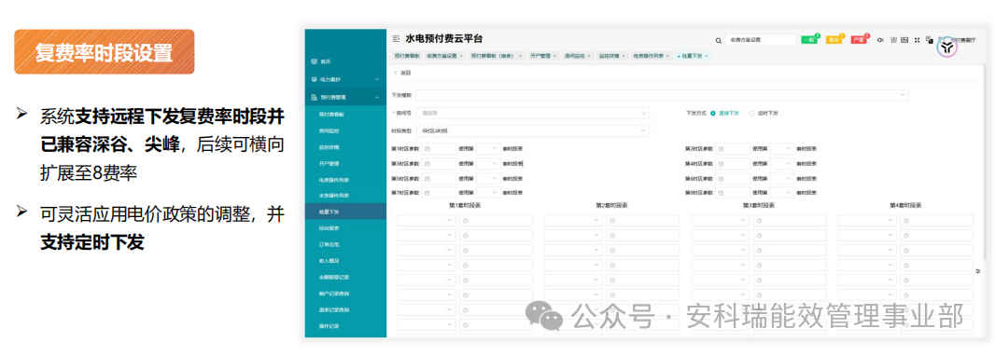Click the red 严重 alarm badge
995x356 pixels.
[859, 40]
